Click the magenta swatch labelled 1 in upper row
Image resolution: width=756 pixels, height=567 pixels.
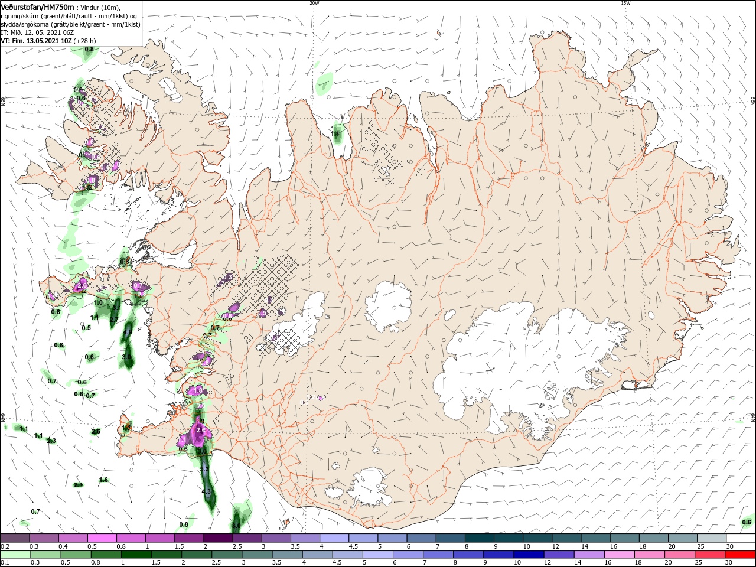160,537
